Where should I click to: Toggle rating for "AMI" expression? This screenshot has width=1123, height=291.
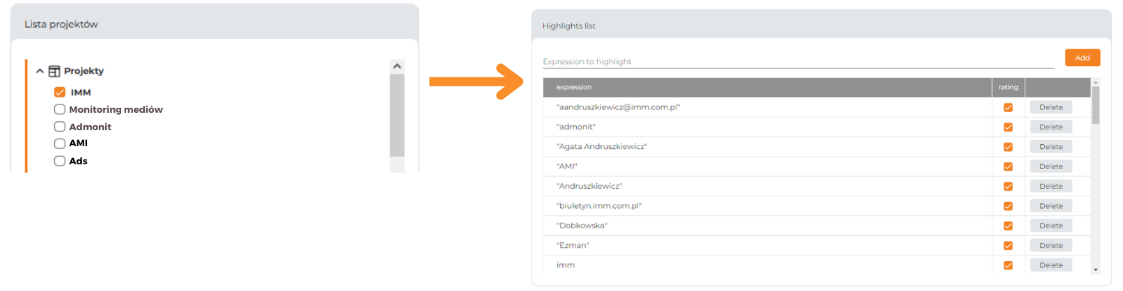(1008, 167)
